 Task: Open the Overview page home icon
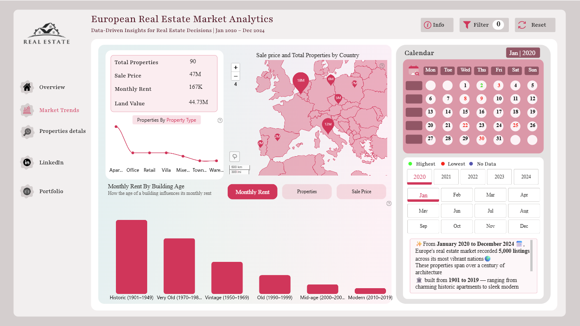tap(27, 87)
